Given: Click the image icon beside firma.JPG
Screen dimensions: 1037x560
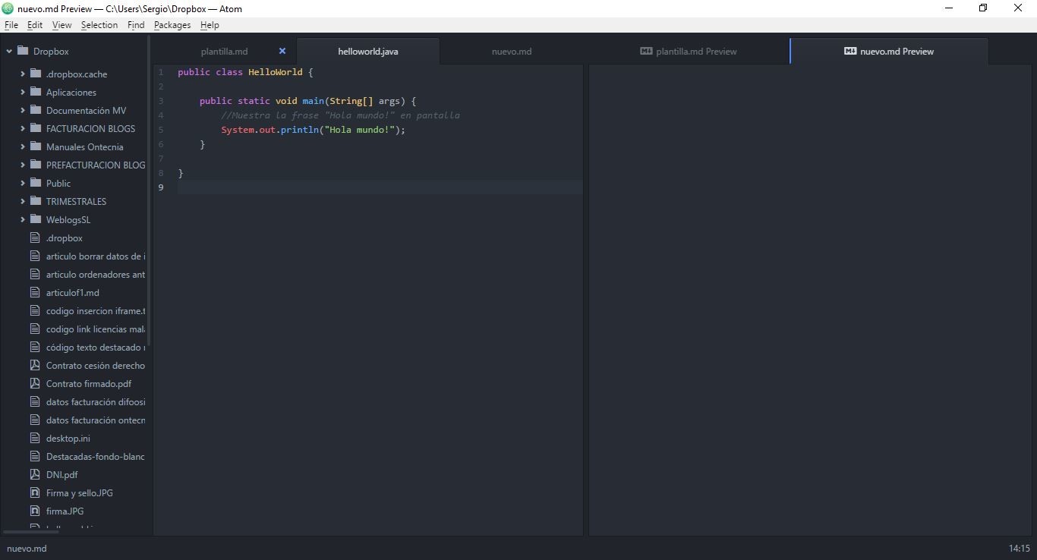Looking at the screenshot, I should point(34,511).
